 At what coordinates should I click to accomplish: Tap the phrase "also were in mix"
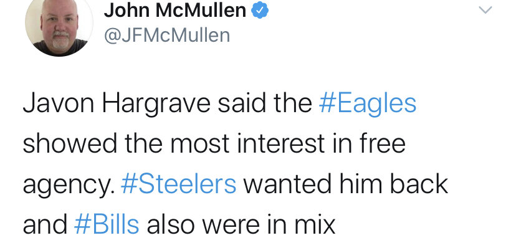pyautogui.click(x=241, y=225)
